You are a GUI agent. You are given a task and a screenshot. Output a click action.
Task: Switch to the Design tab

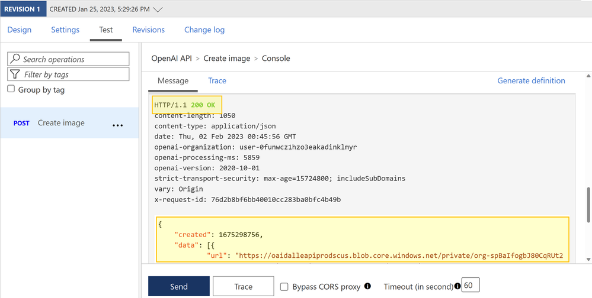click(x=20, y=30)
